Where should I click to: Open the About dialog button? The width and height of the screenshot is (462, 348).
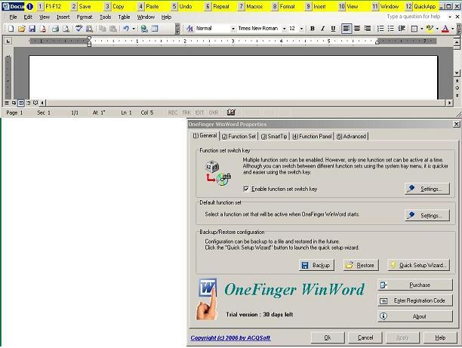coord(415,316)
